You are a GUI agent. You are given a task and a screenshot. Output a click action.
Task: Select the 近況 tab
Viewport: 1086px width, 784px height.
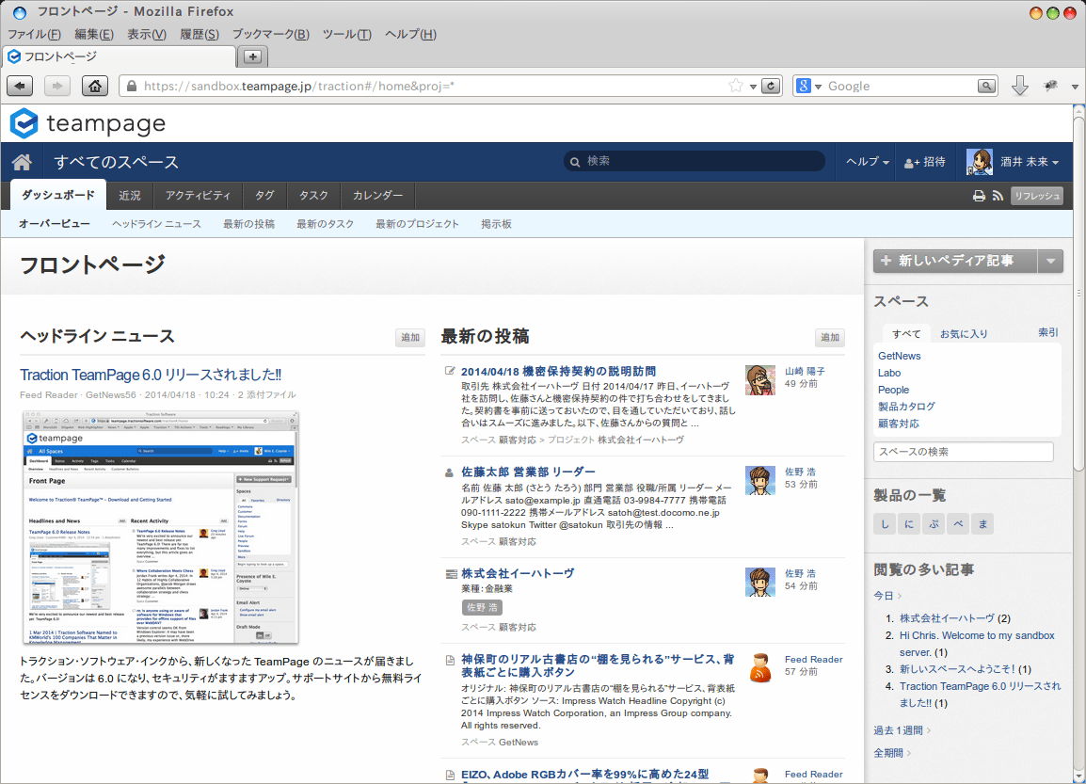[x=130, y=196]
